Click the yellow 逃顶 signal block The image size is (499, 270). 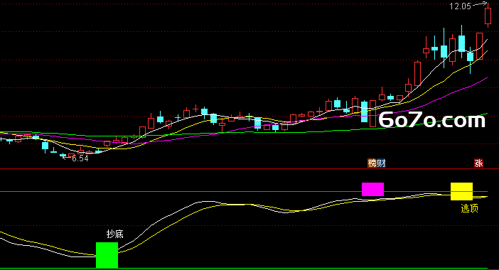(461, 191)
